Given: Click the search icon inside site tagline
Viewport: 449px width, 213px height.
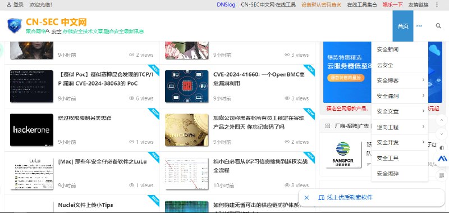Looking at the screenshot, I should (x=48, y=31).
